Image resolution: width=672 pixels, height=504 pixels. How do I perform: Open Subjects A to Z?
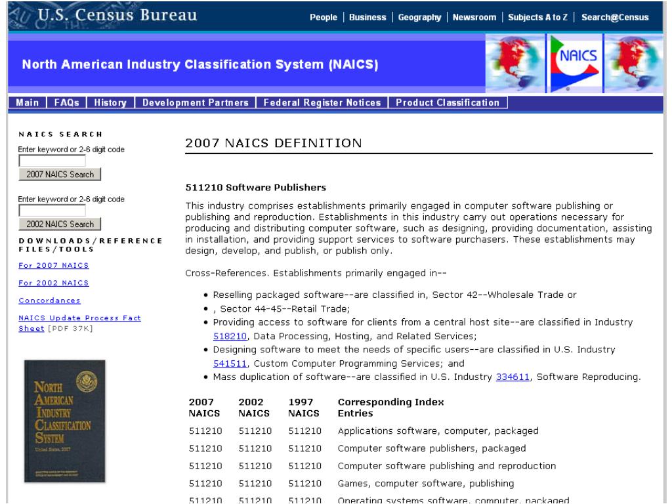[x=538, y=17]
